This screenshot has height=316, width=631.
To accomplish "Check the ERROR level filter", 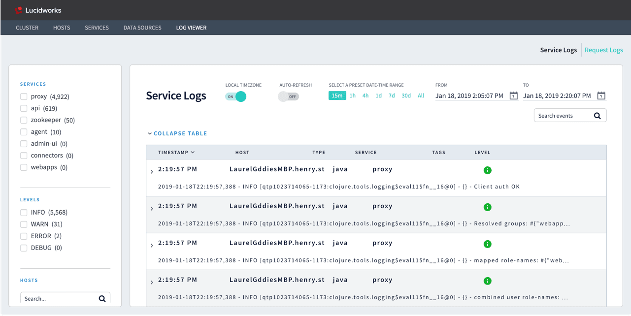I will 23,236.
